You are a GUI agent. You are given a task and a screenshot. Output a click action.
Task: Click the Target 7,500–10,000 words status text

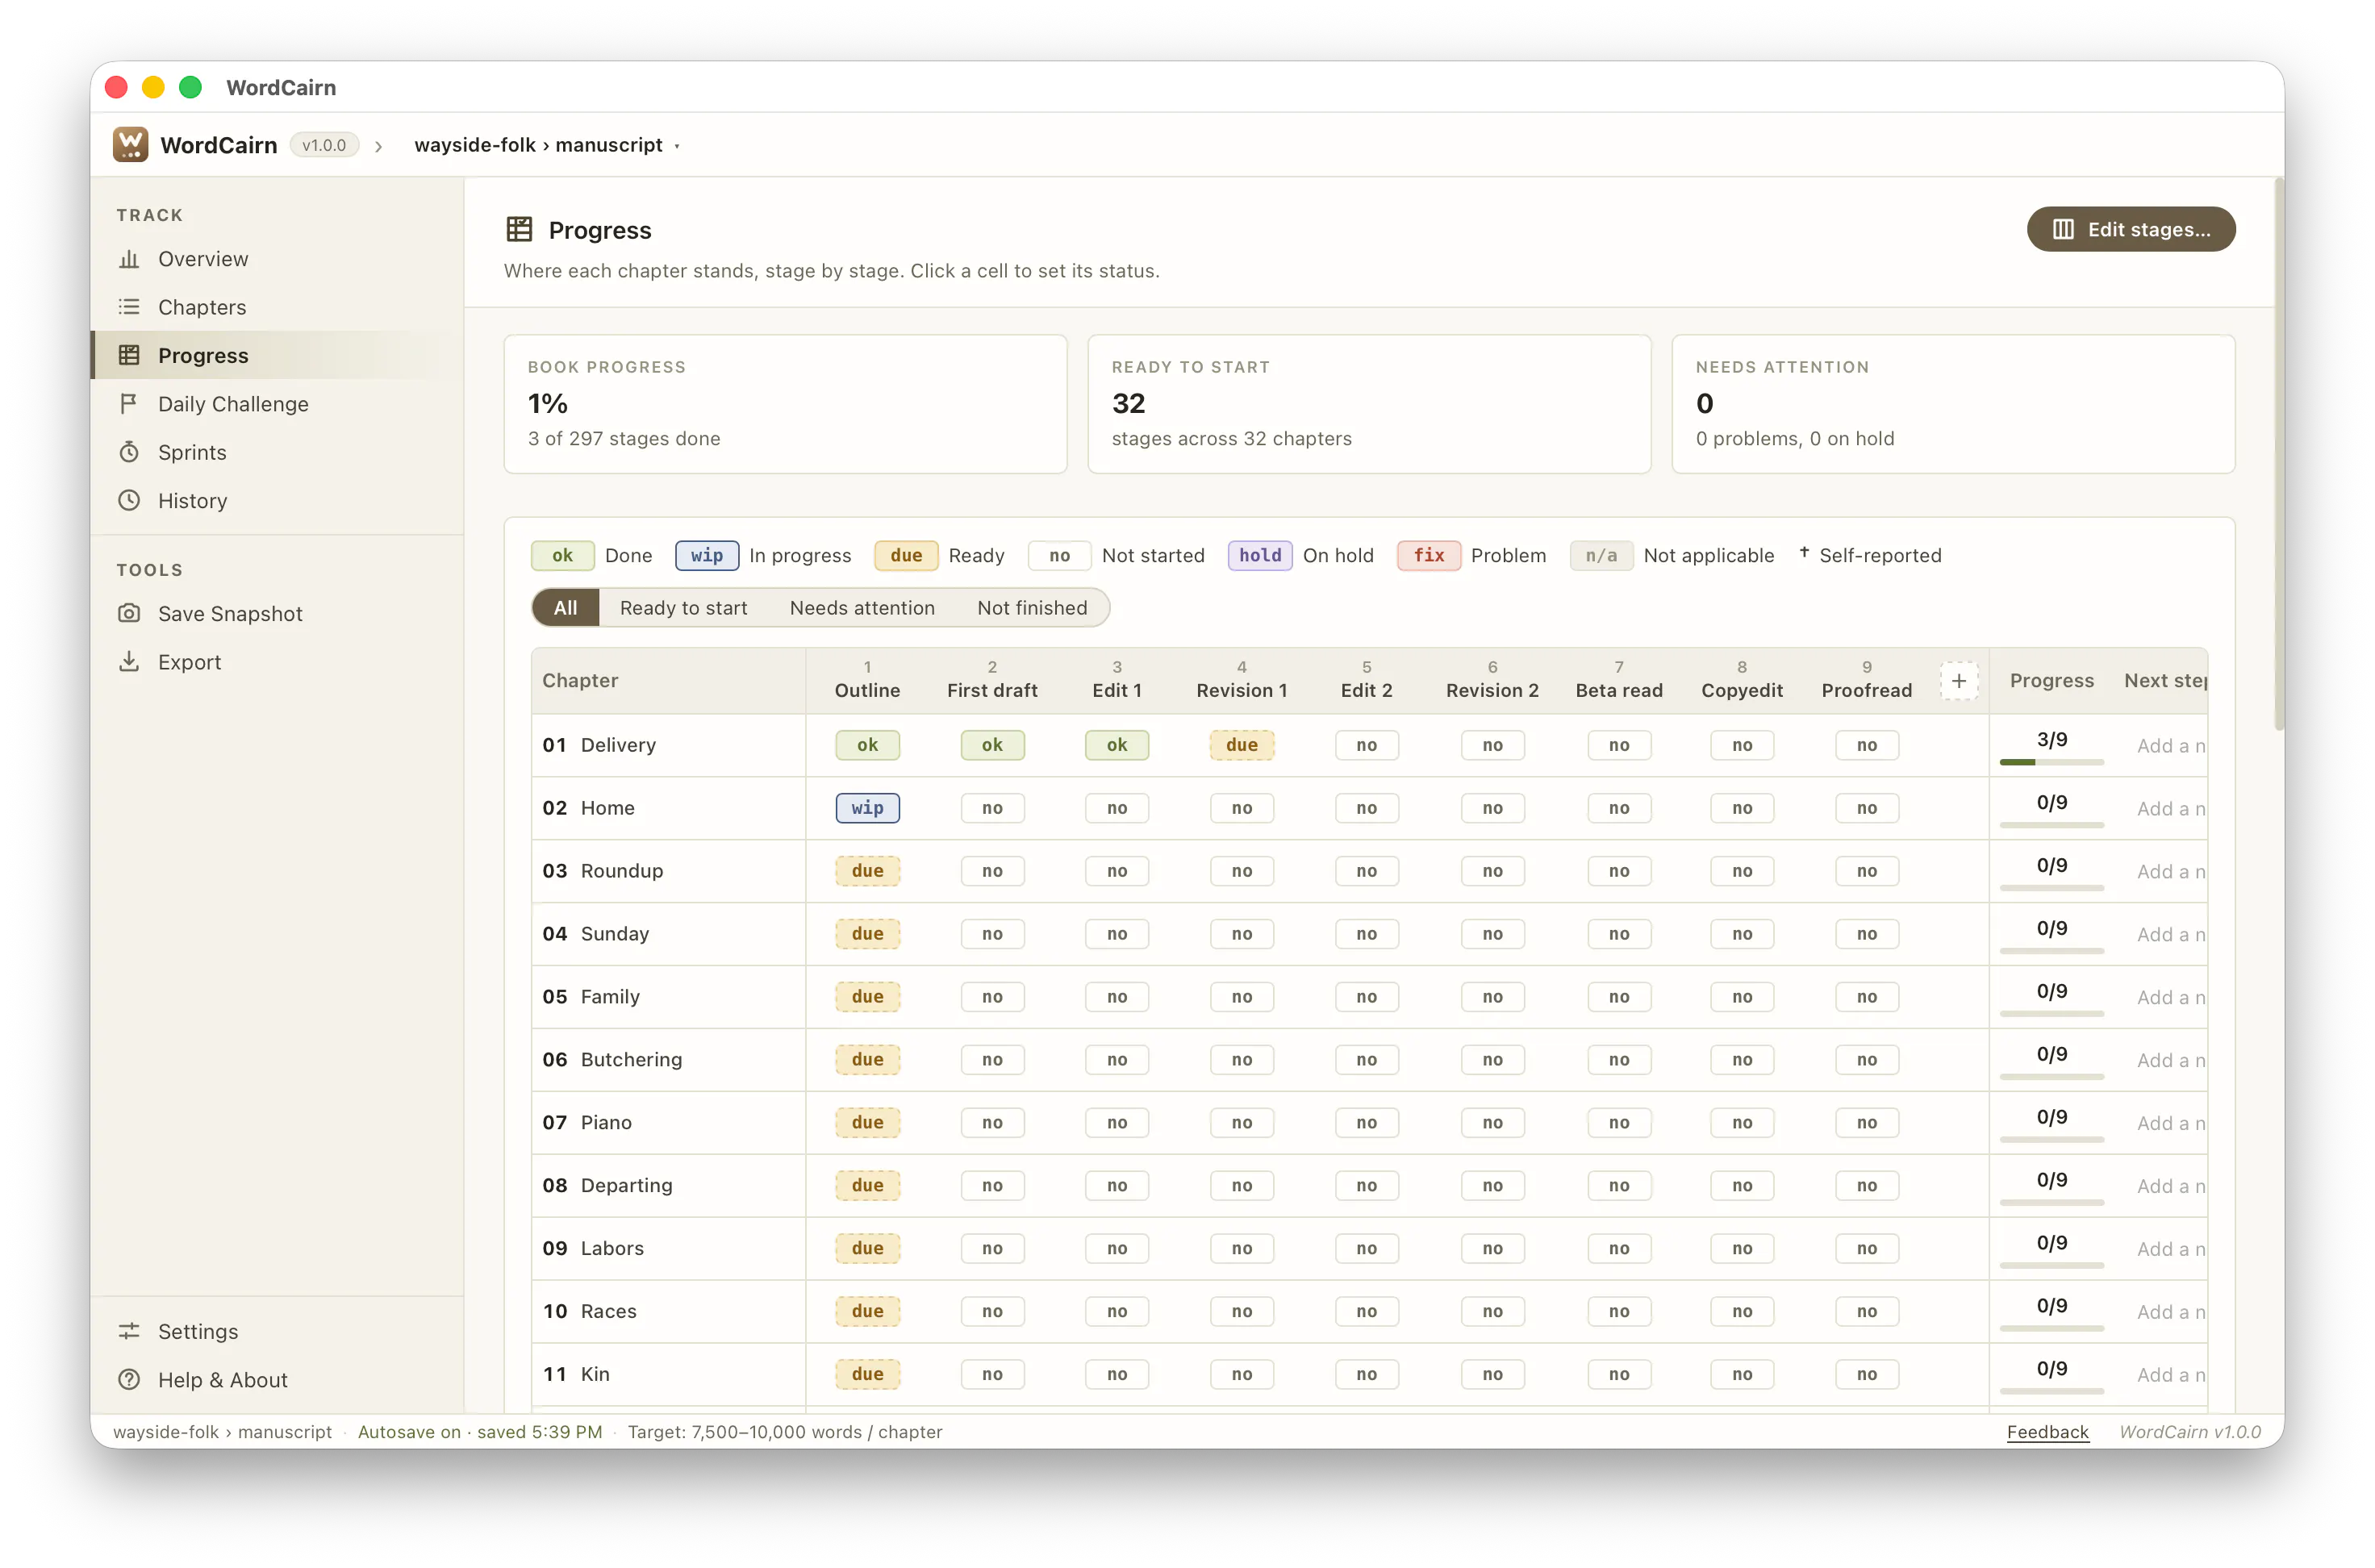(x=785, y=1432)
